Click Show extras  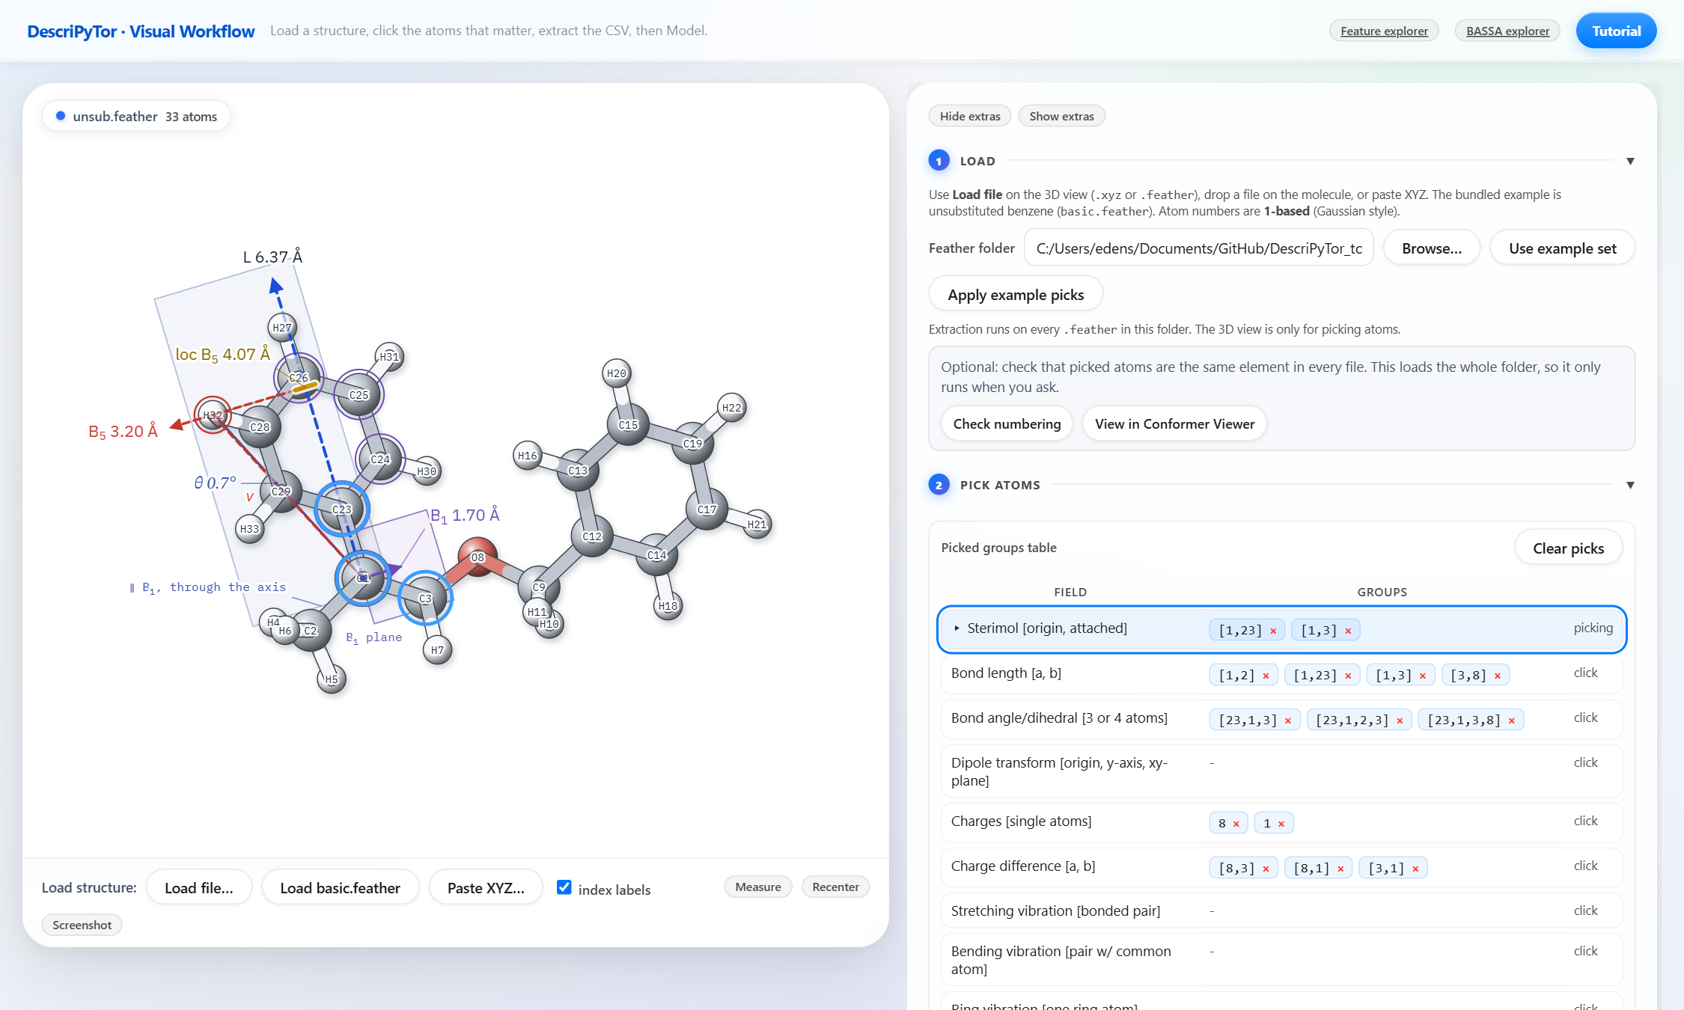click(1061, 116)
